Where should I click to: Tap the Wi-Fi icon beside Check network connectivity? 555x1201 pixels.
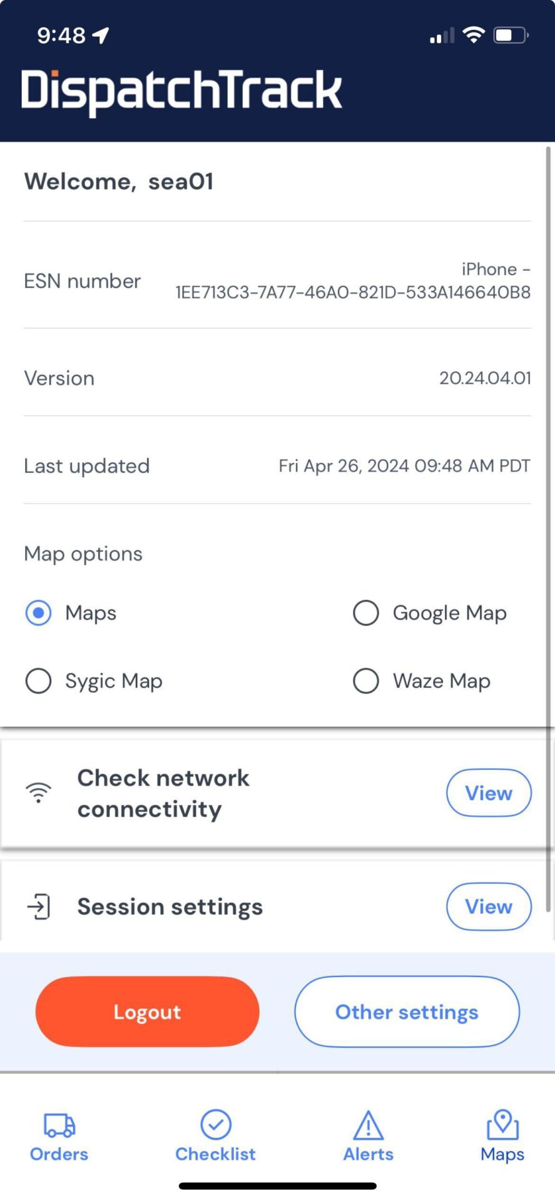(x=38, y=793)
